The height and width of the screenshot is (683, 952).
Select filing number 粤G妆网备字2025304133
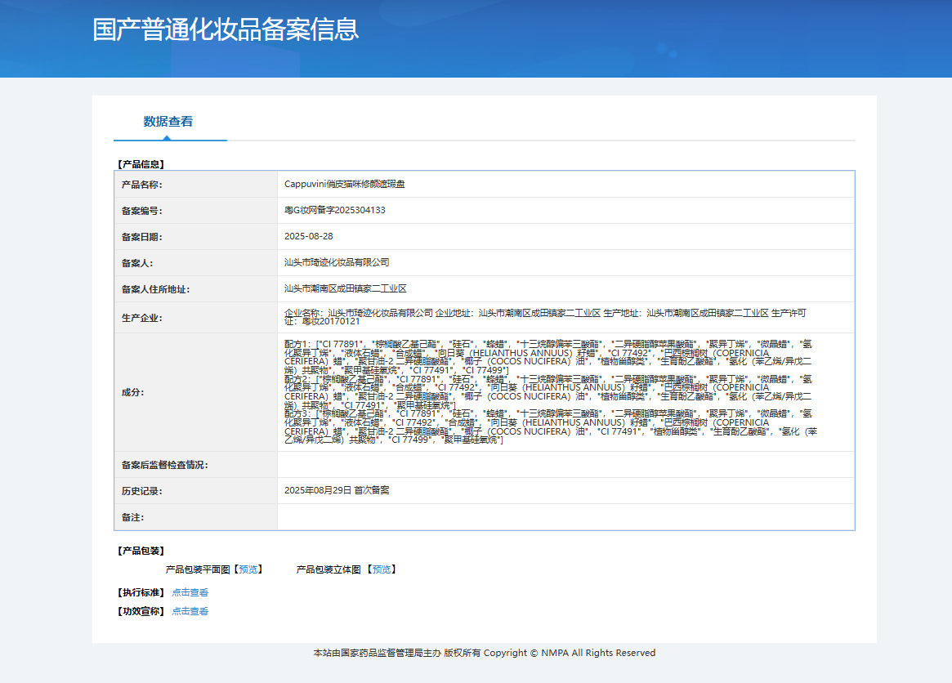[334, 210]
